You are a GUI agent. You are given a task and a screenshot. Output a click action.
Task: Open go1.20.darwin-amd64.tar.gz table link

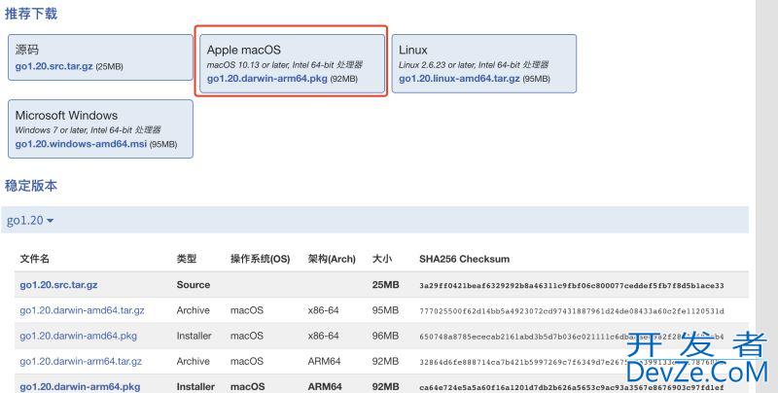pos(82,310)
